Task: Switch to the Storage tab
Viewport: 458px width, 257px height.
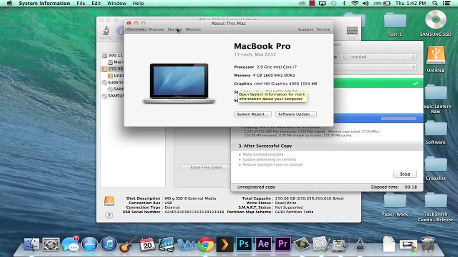Action: [175, 29]
